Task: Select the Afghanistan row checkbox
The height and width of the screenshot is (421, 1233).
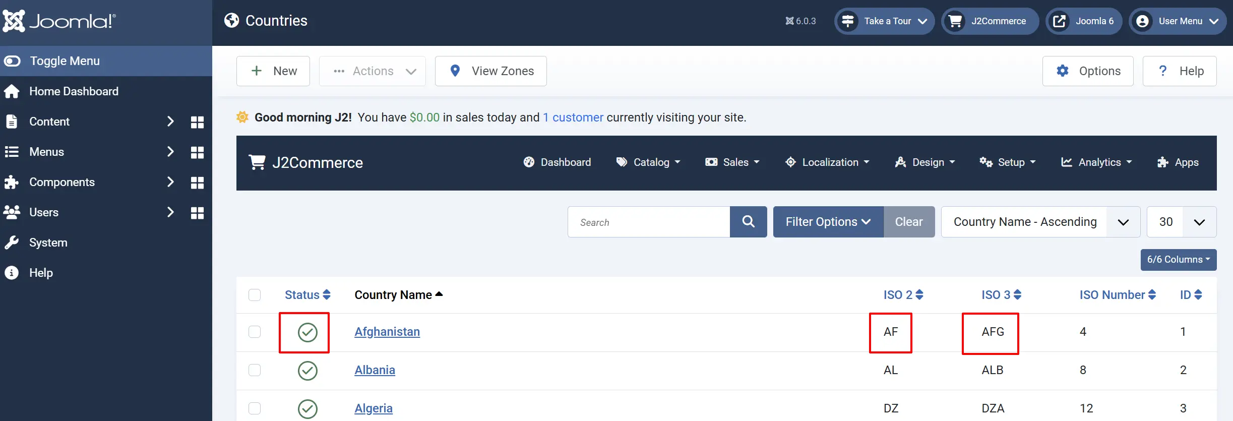Action: pos(255,332)
